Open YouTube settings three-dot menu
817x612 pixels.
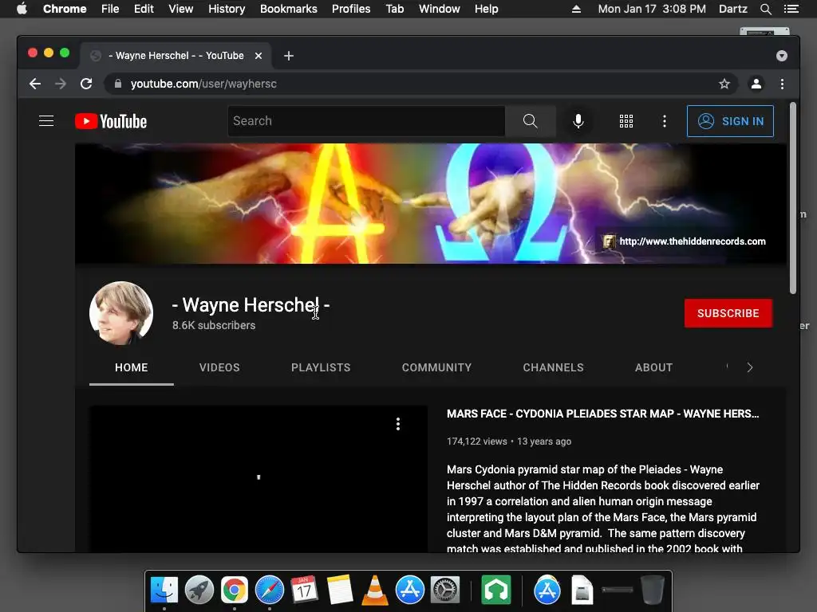click(x=664, y=121)
